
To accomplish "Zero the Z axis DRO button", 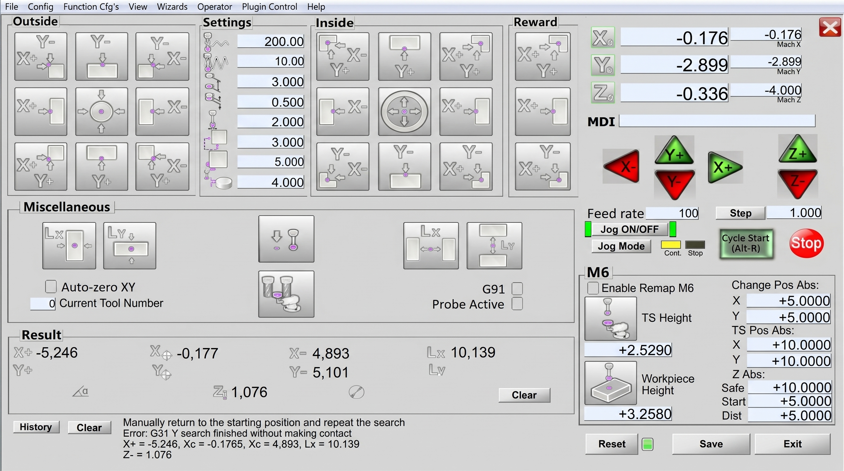I will [603, 93].
